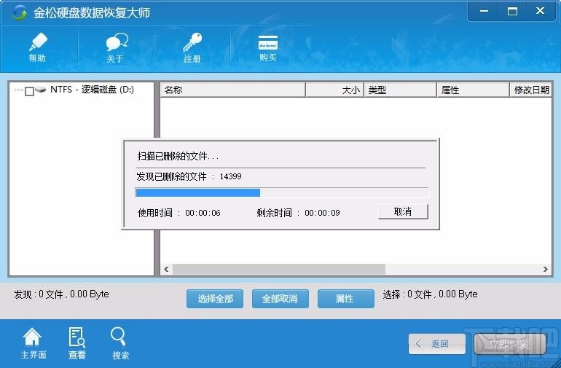Image resolution: width=561 pixels, height=368 pixels.
Task: Click the 全部取消 button
Action: [280, 299]
